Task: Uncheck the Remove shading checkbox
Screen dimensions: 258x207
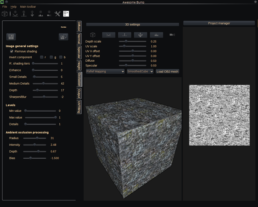Action: point(12,51)
